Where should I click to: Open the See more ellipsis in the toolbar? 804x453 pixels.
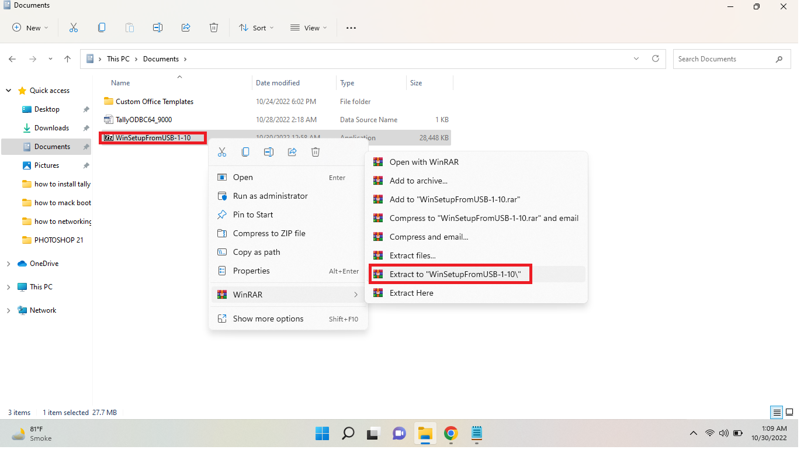coord(351,27)
